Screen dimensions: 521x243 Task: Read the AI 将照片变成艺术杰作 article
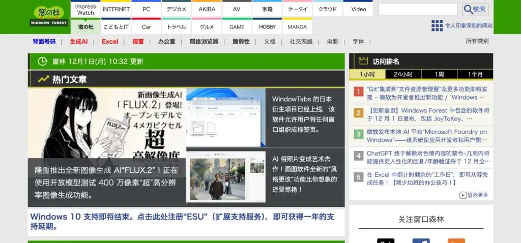pos(305,174)
